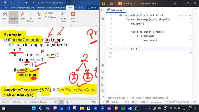Click 140% zoom level in Word
199x112 pixels.
94,102
